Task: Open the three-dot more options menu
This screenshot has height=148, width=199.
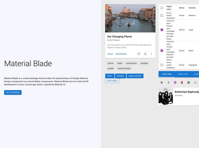Action: (151, 54)
